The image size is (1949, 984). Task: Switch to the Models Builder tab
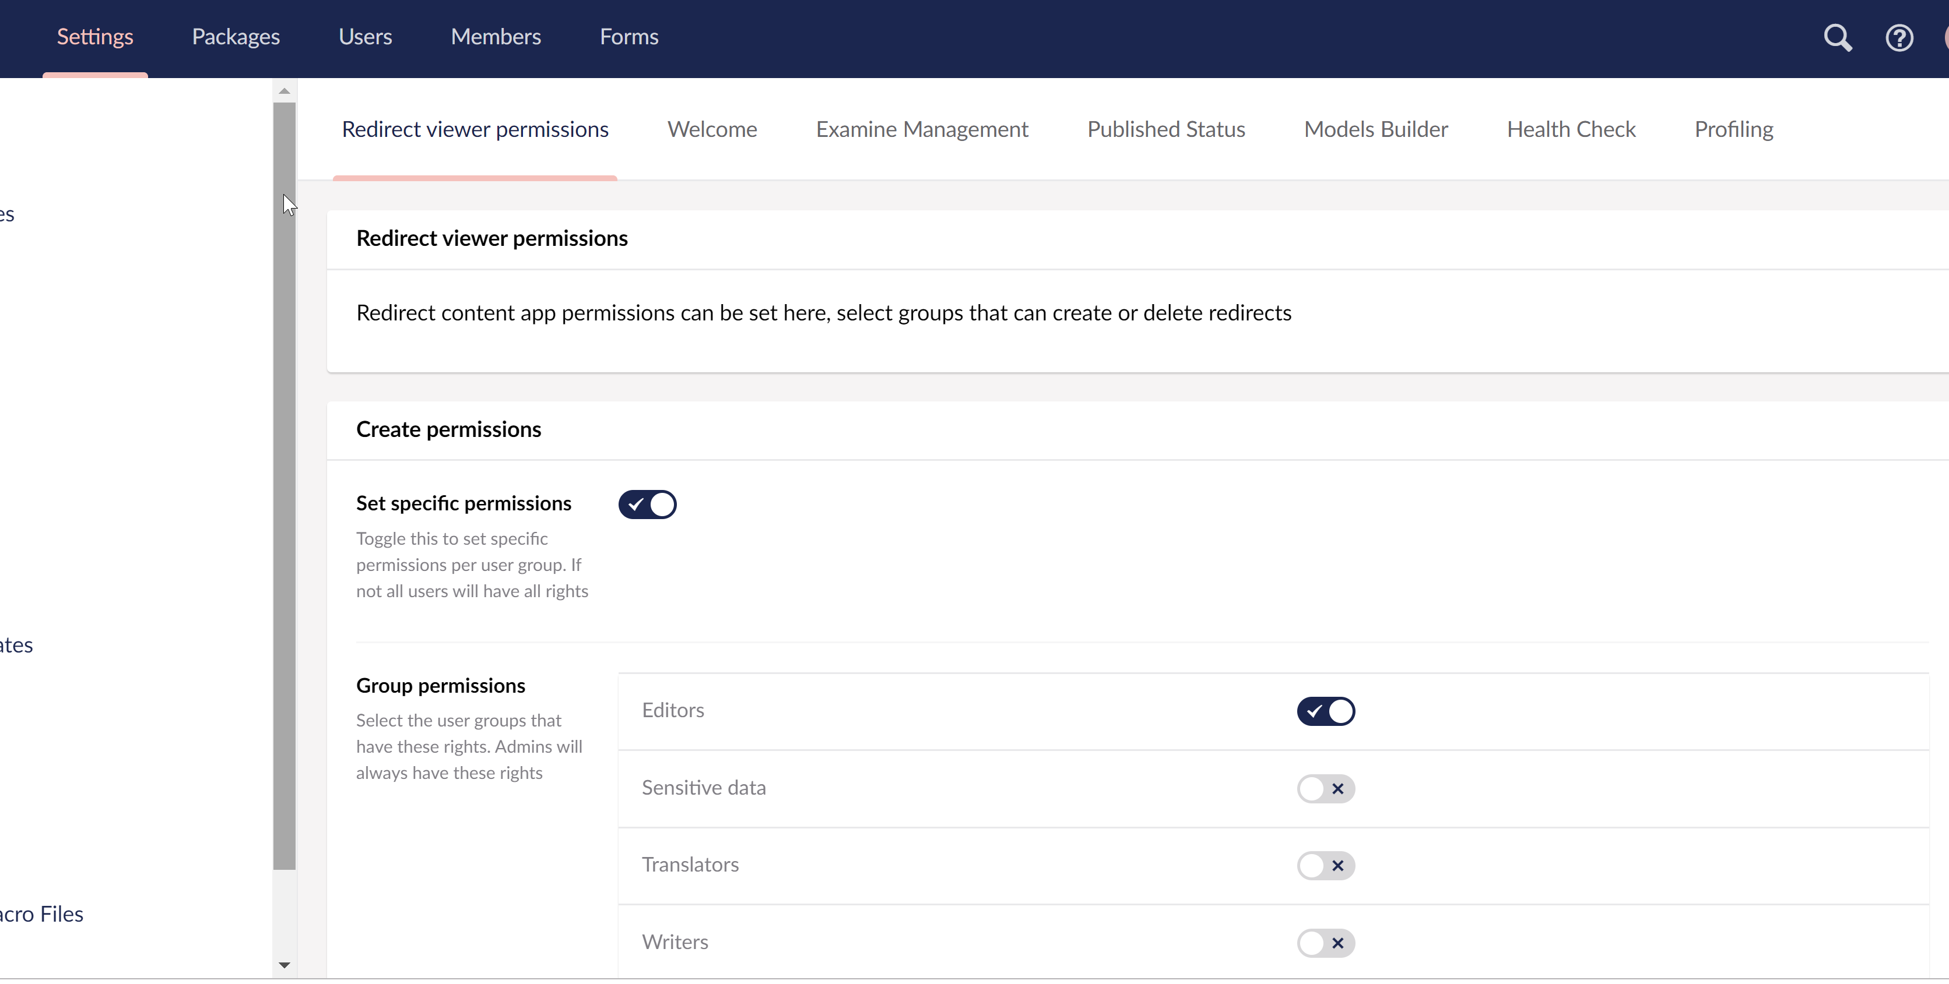1375,129
